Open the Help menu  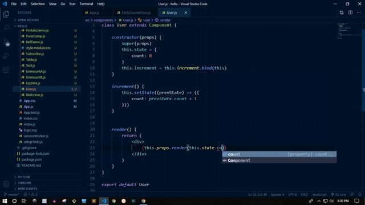(x=101, y=4)
